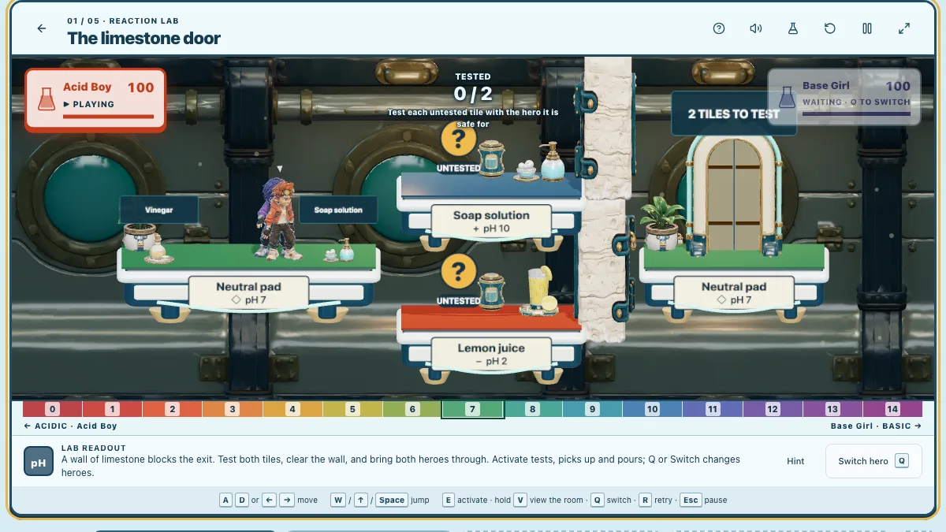Screen dimensions: 946x532
Task: Click the Switch hero button
Action: click(x=873, y=461)
